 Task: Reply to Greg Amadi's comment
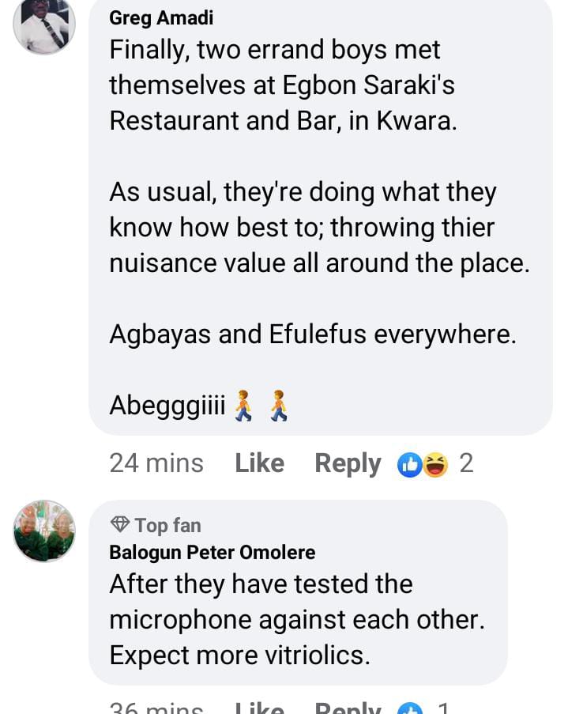point(348,463)
